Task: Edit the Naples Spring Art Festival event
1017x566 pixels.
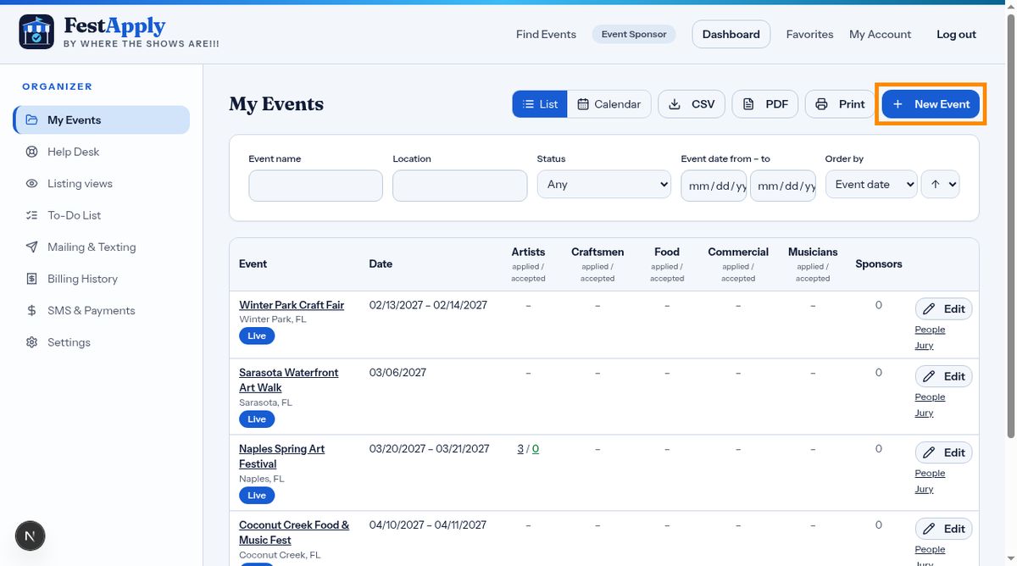Action: pyautogui.click(x=943, y=453)
